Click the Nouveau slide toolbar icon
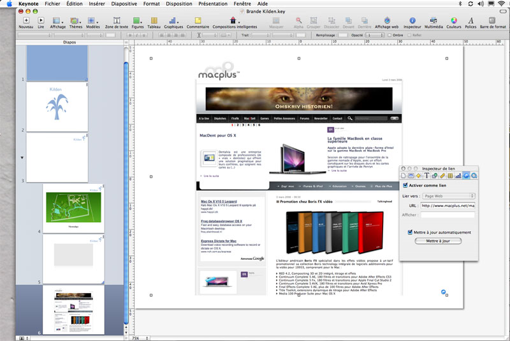The width and height of the screenshot is (510, 341). [x=26, y=20]
